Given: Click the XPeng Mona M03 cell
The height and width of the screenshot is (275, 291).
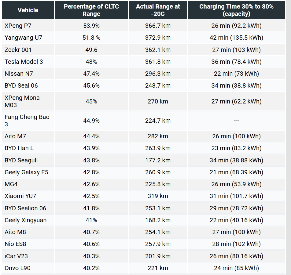Looking at the screenshot, I should click(22, 101).
